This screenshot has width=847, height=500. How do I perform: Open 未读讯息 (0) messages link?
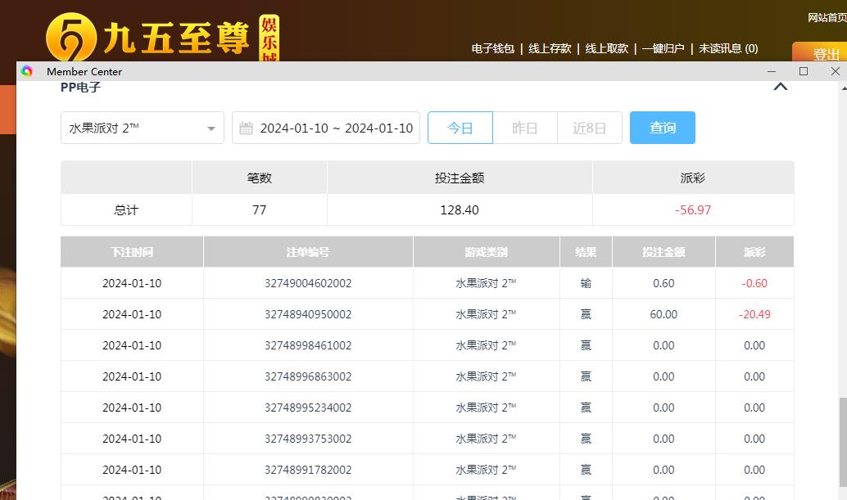pyautogui.click(x=728, y=48)
